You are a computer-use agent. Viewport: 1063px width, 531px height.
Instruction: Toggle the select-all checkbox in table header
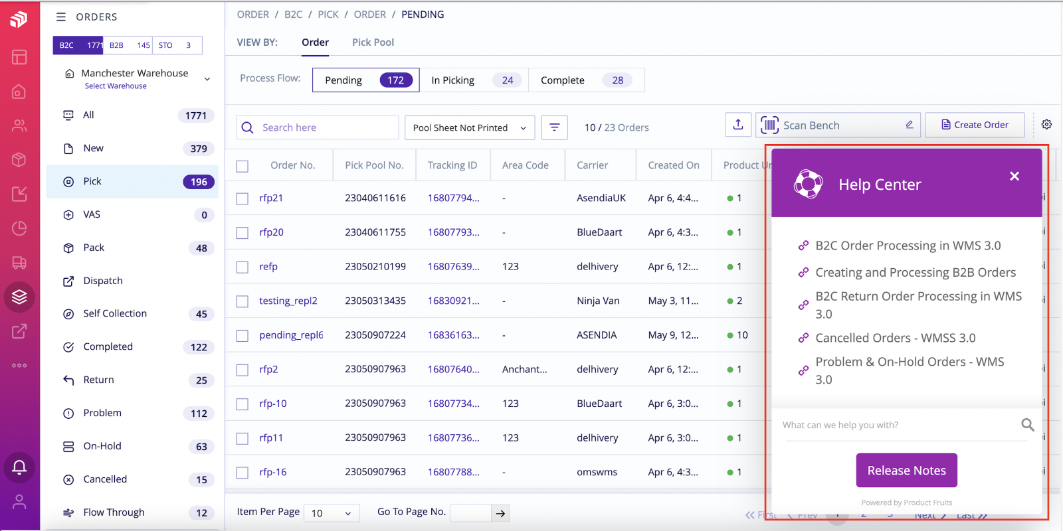tap(242, 166)
